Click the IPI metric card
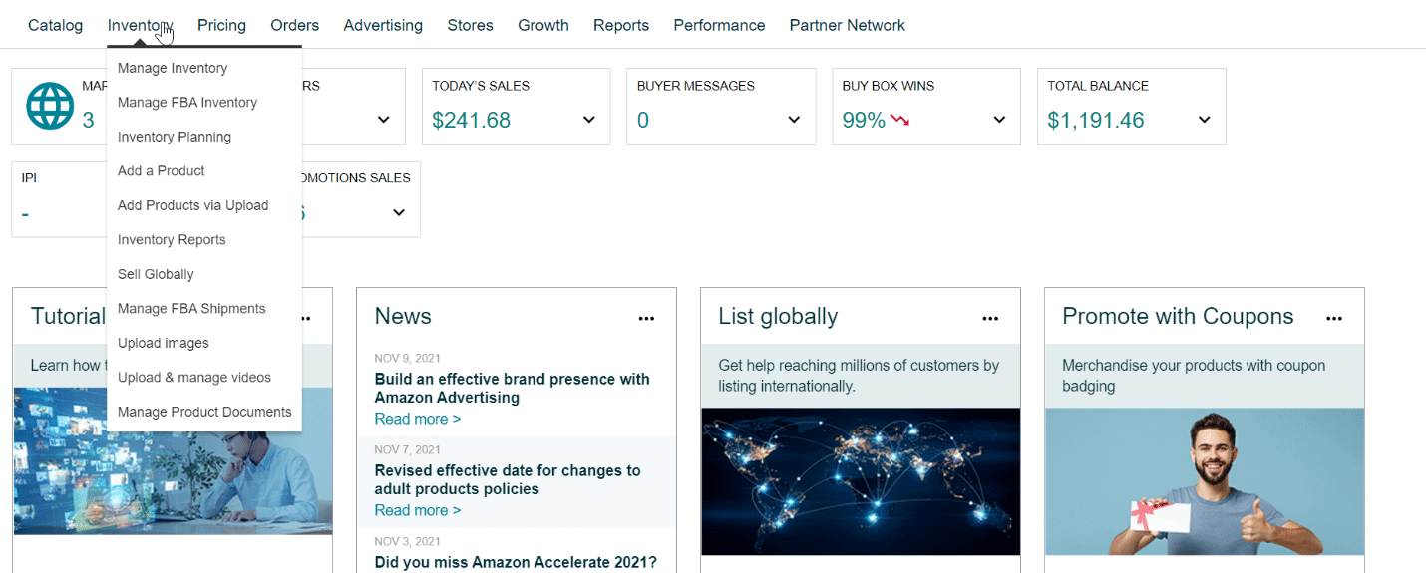Screen dimensions: 1426x573 [60, 199]
